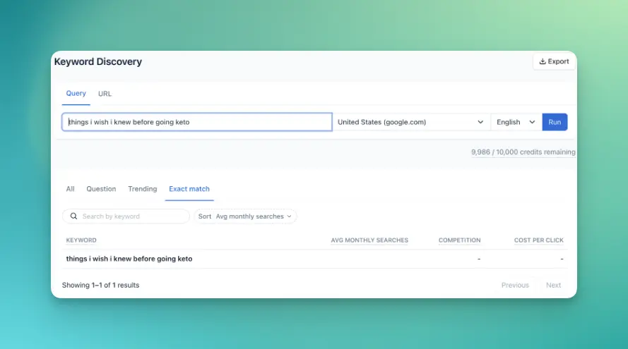Expand the English language dropdown
The image size is (628, 349).
(516, 122)
